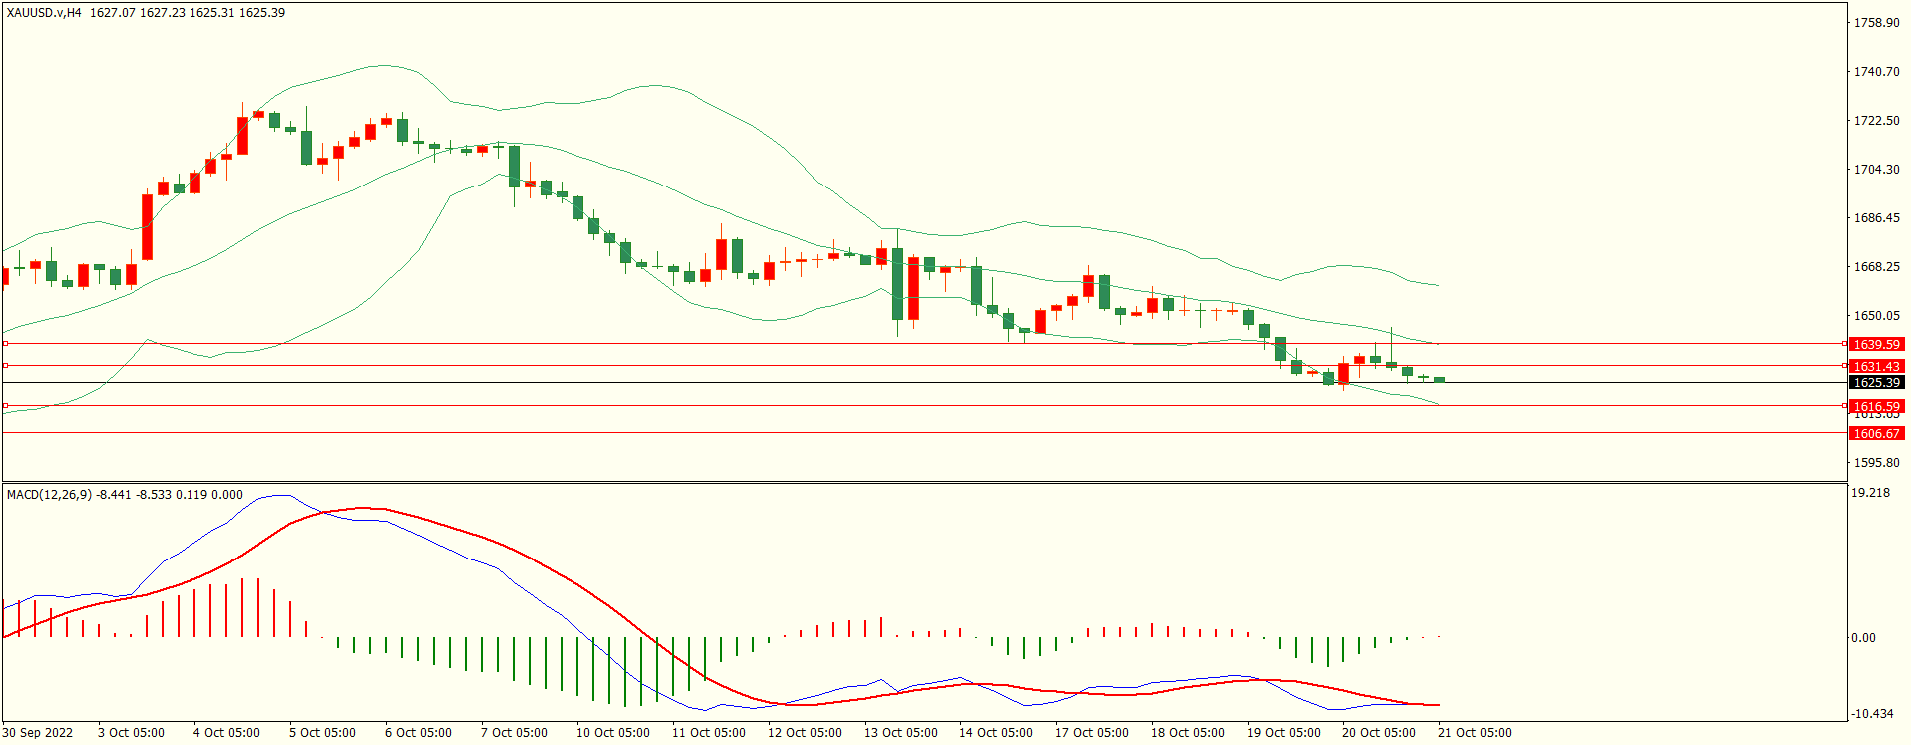Click the XAUUSD.v,H4 chart title
This screenshot has width=1911, height=745.
(x=45, y=13)
